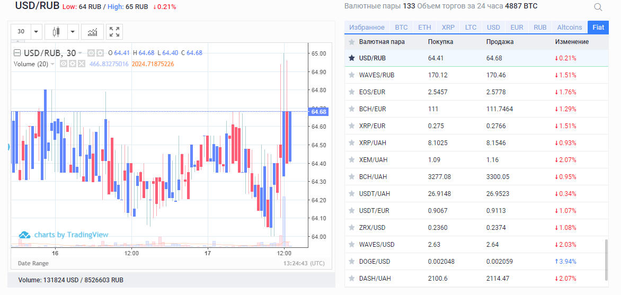Screen dimensions: 621x295
Task: Click the star icon in table header
Action: [351, 42]
